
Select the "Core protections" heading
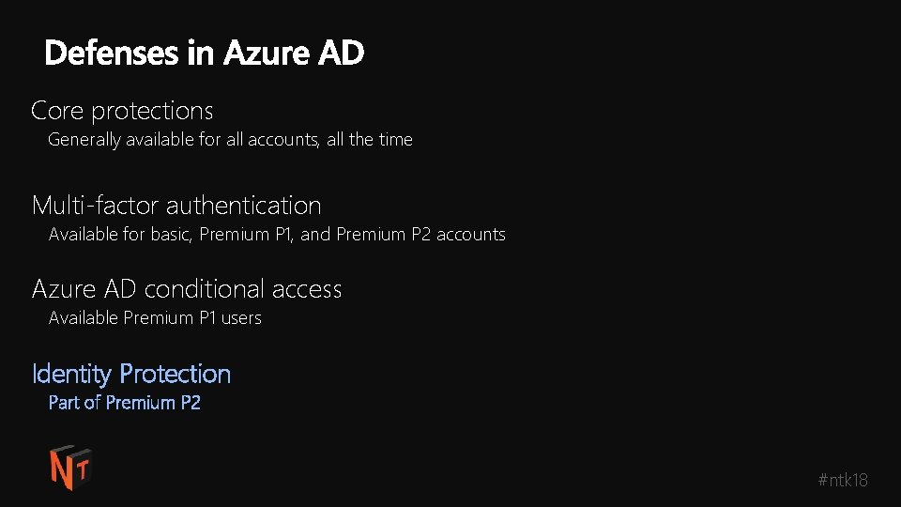pos(122,111)
